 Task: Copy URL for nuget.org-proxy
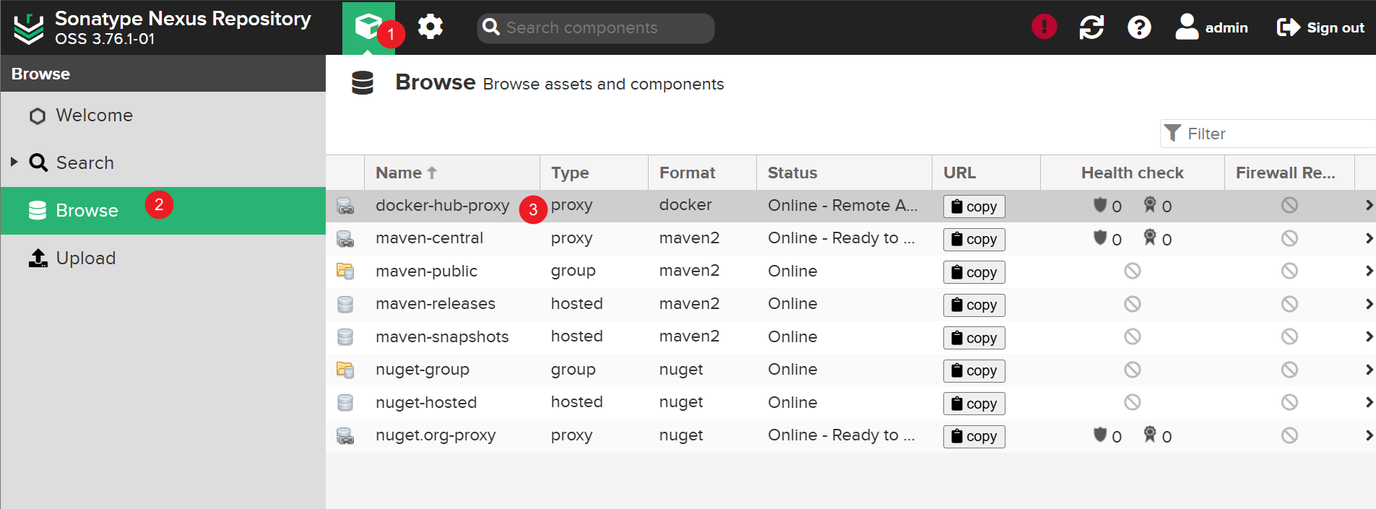pyautogui.click(x=974, y=436)
